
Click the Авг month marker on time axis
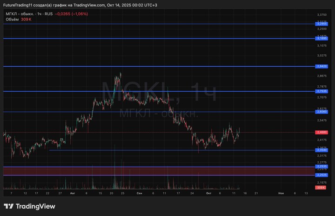(x=72, y=192)
